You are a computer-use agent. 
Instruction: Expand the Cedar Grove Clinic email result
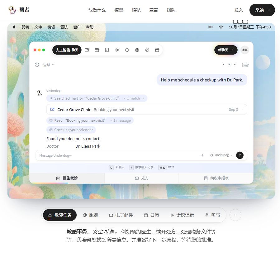[147, 110]
